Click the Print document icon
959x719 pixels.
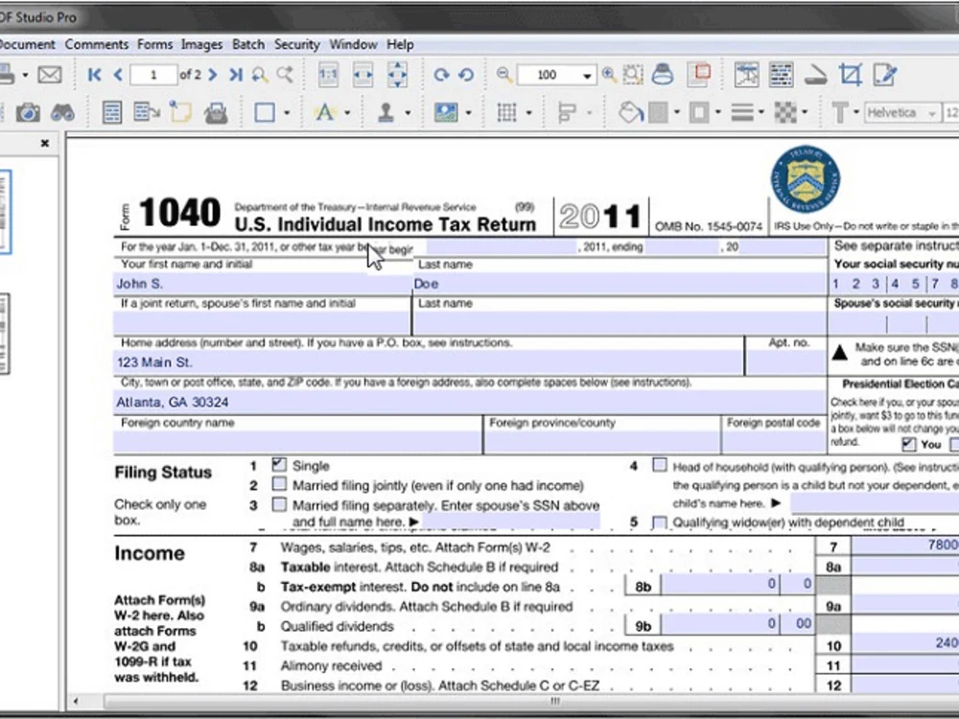coord(663,75)
